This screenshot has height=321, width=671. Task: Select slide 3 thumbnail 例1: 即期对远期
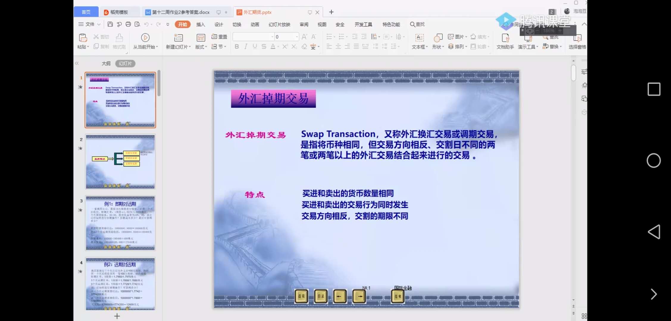pyautogui.click(x=120, y=223)
